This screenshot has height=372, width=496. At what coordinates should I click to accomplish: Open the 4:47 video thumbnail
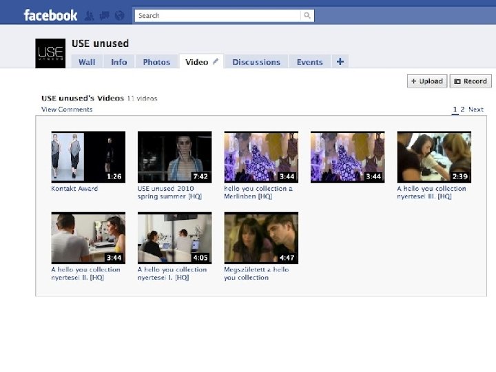[x=261, y=238]
